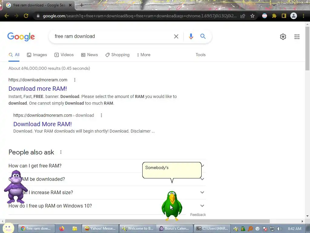Open 'Download more RAM!' first result

[x=38, y=89]
